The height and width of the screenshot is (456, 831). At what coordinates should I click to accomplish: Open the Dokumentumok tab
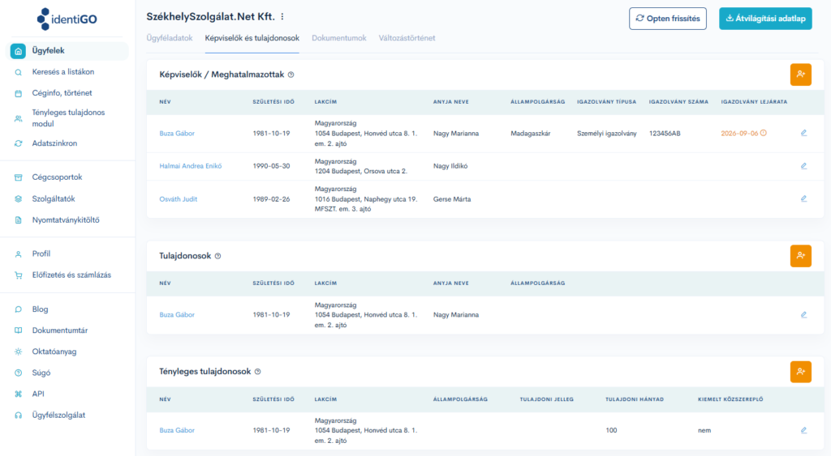[x=339, y=38]
